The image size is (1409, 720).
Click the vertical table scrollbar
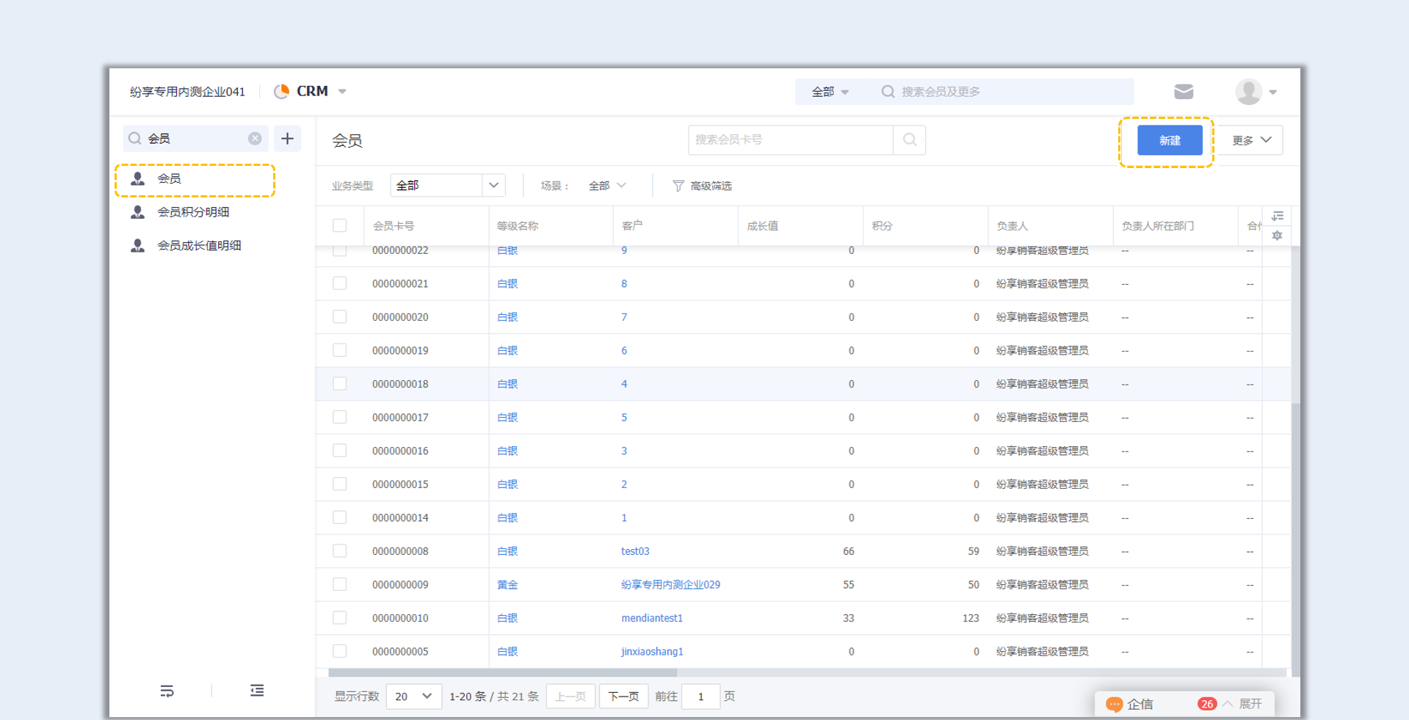1295,539
